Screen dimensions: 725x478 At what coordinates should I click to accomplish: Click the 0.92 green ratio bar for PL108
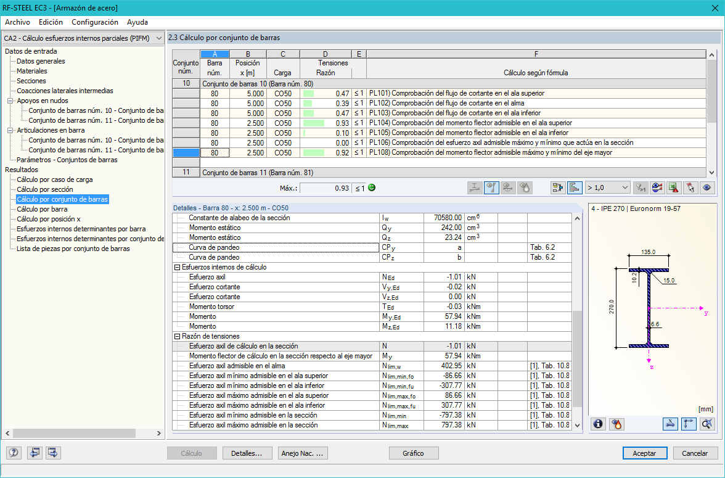click(313, 153)
